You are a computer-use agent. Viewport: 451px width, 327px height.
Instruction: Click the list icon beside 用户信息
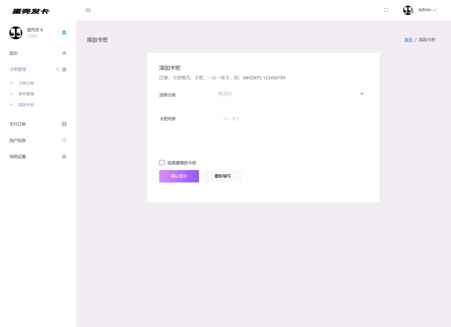(x=64, y=140)
